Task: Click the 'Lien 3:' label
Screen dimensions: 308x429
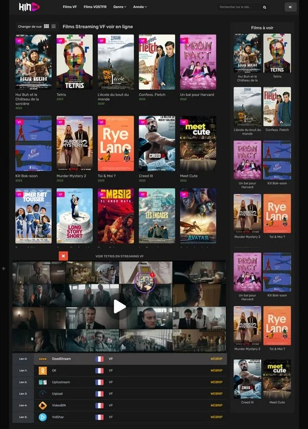Action: [x=23, y=394]
